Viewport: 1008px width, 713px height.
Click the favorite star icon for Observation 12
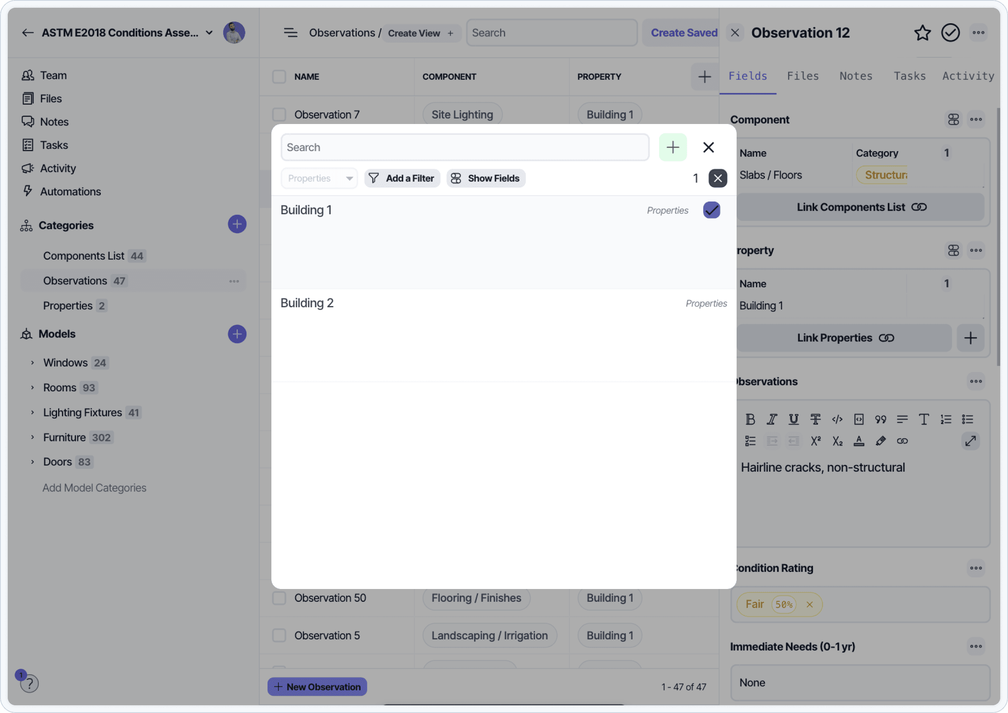[922, 33]
